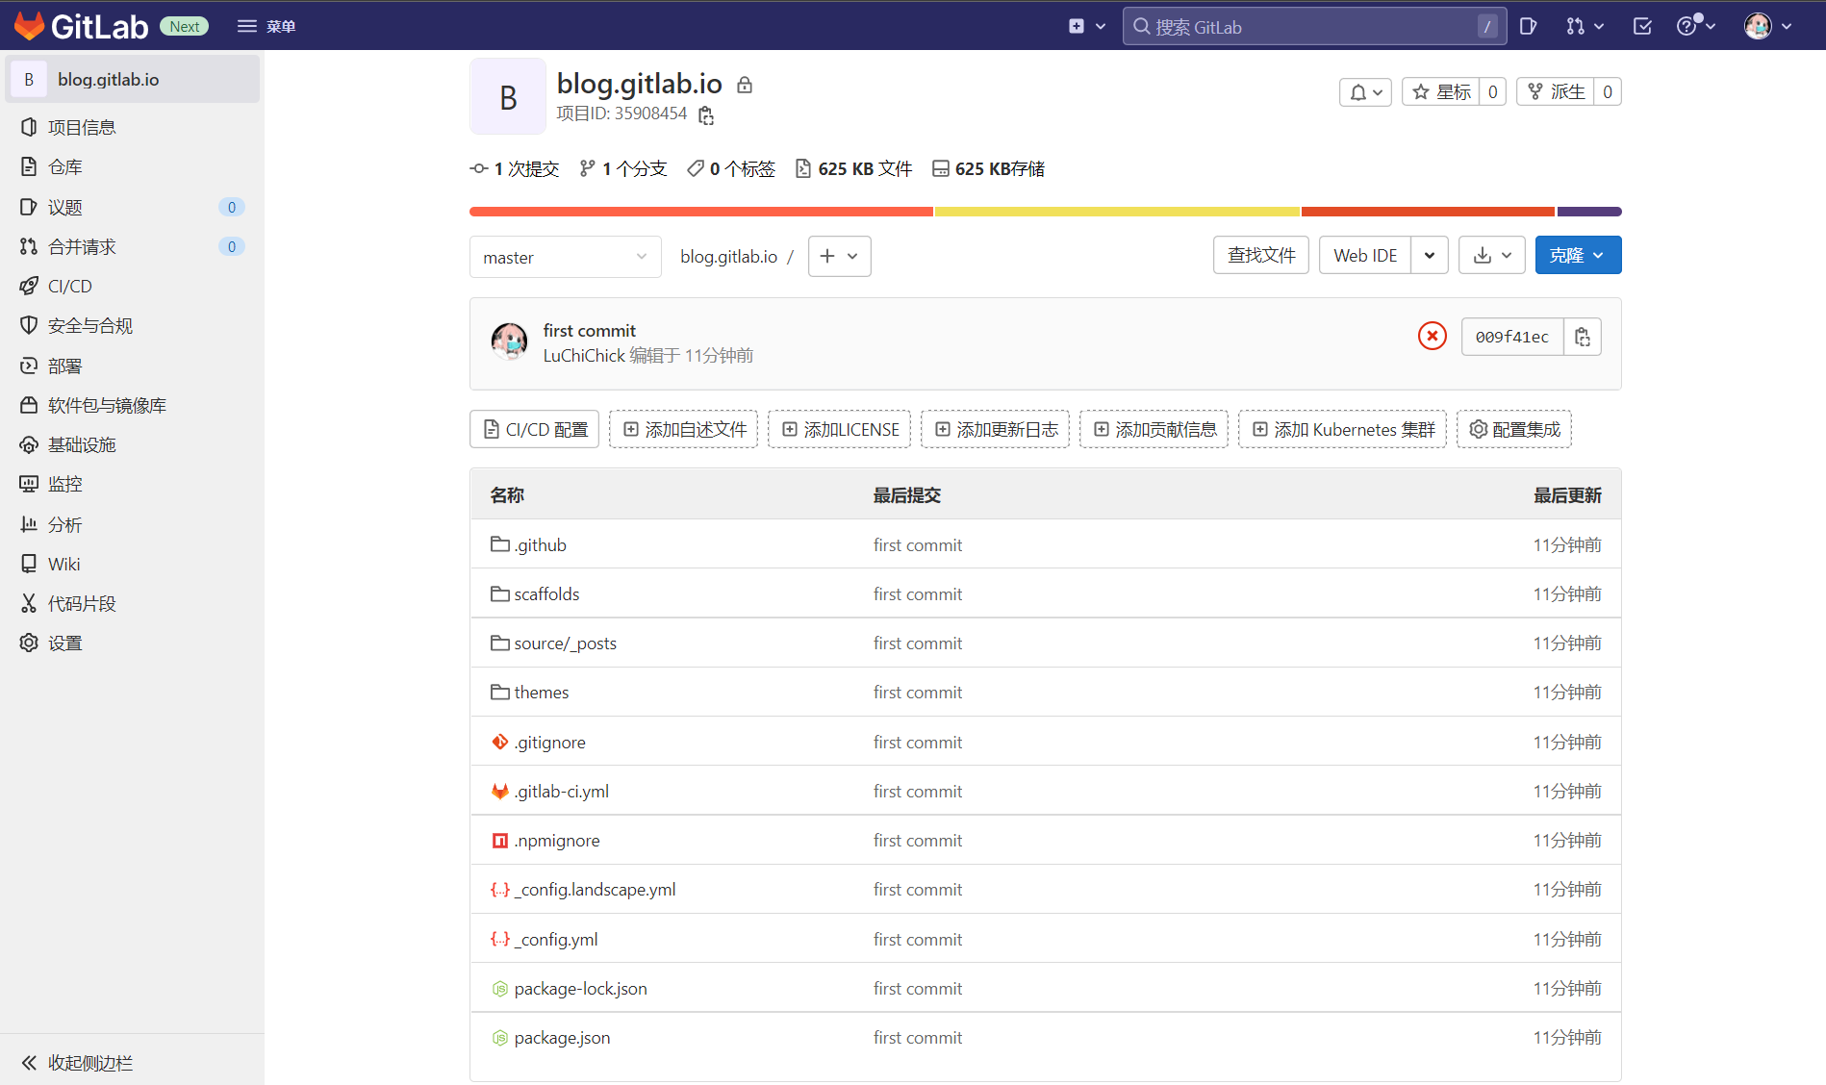The width and height of the screenshot is (1826, 1085).
Task: Click the 安全与合规 shield icon
Action: pyautogui.click(x=29, y=325)
